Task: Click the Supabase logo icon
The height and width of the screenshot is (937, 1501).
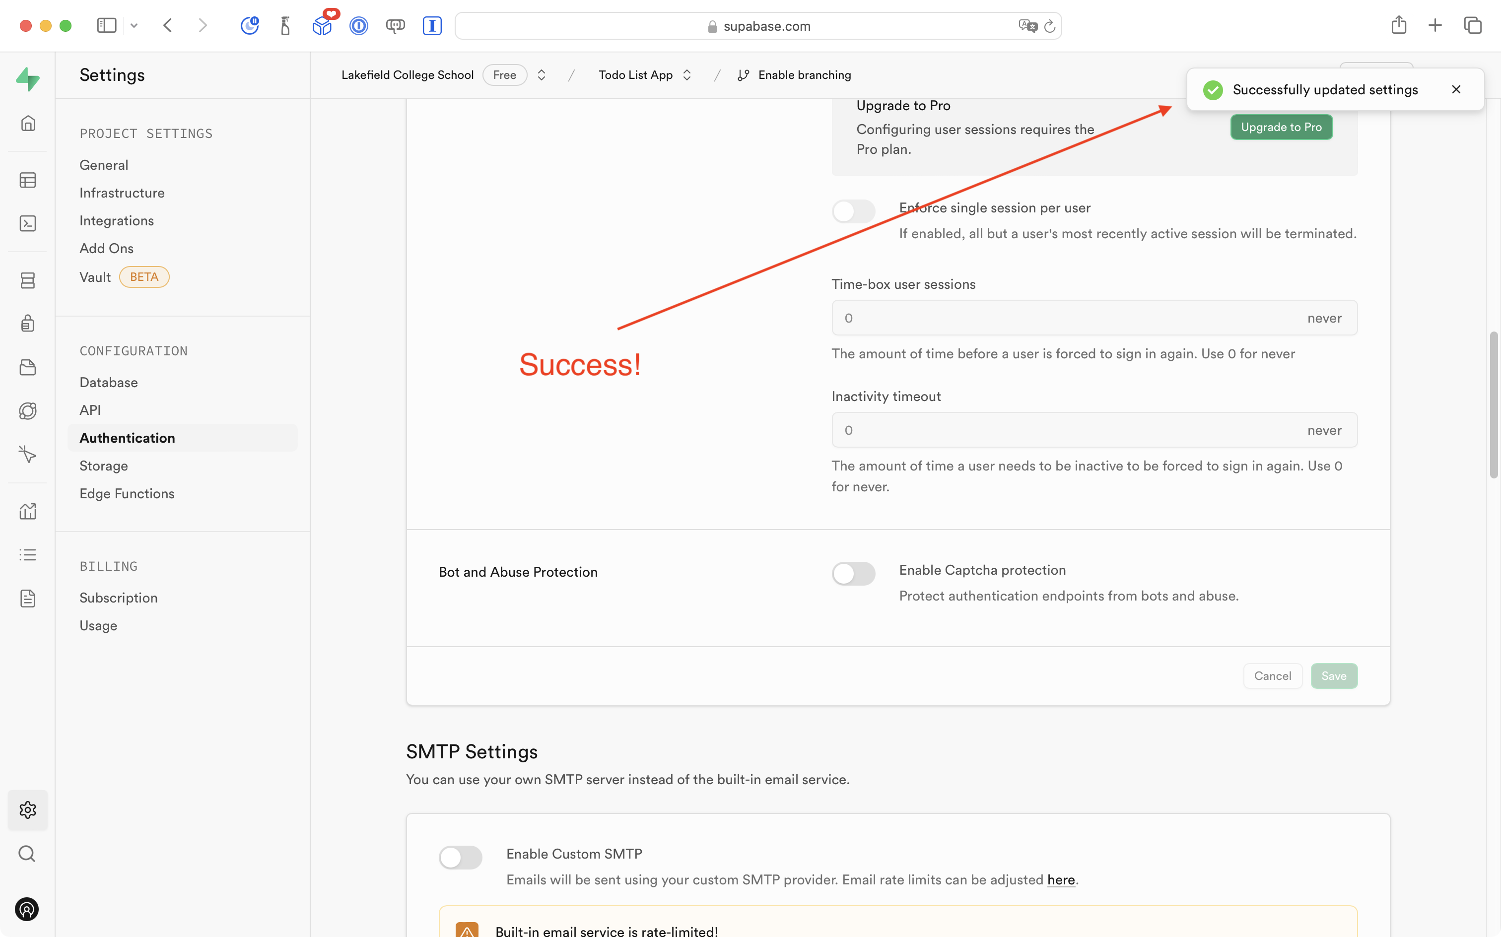Action: tap(28, 79)
